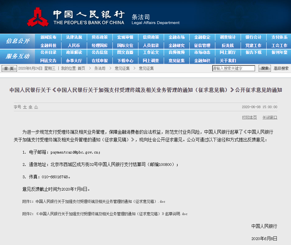Go to 图文直播 section
Screen dimensions: 291x245
pyautogui.click(x=125, y=53)
